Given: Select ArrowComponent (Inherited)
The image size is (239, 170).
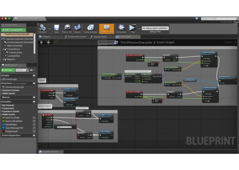Looking at the screenshot, I should point(20,42).
